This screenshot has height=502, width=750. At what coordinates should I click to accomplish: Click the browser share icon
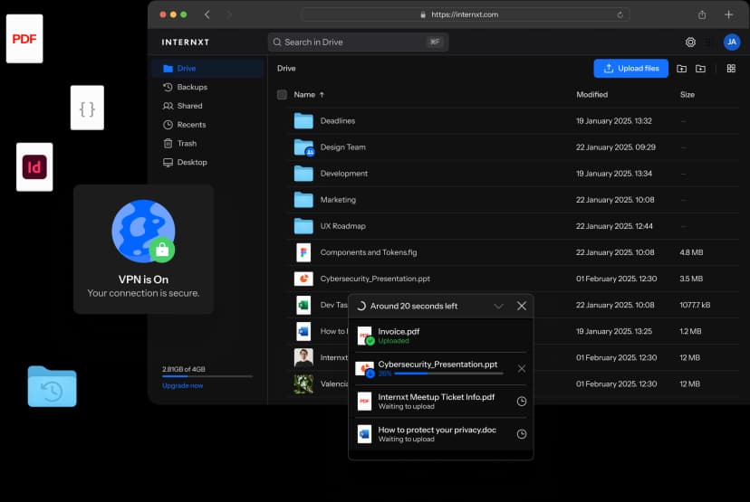(x=702, y=14)
